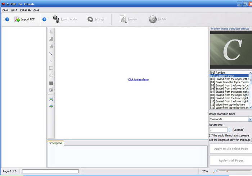Click the 'Click to see demo' link
Screen dimensions: 252x176
click(138, 79)
